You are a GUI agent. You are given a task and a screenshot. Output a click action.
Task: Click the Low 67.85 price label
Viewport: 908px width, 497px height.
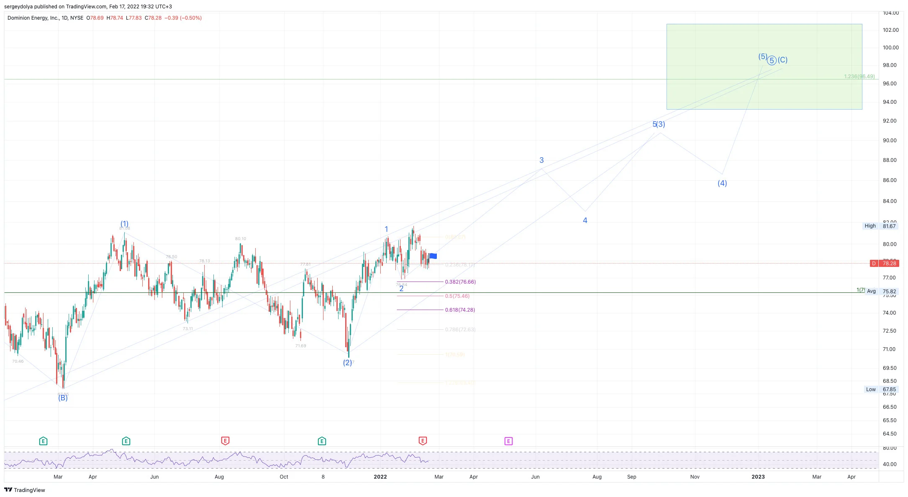coord(880,389)
